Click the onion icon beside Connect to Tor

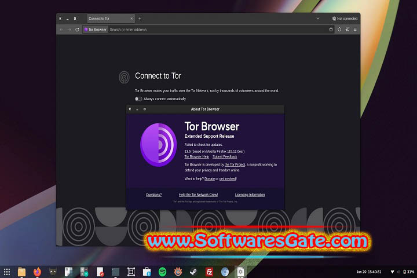point(124,77)
